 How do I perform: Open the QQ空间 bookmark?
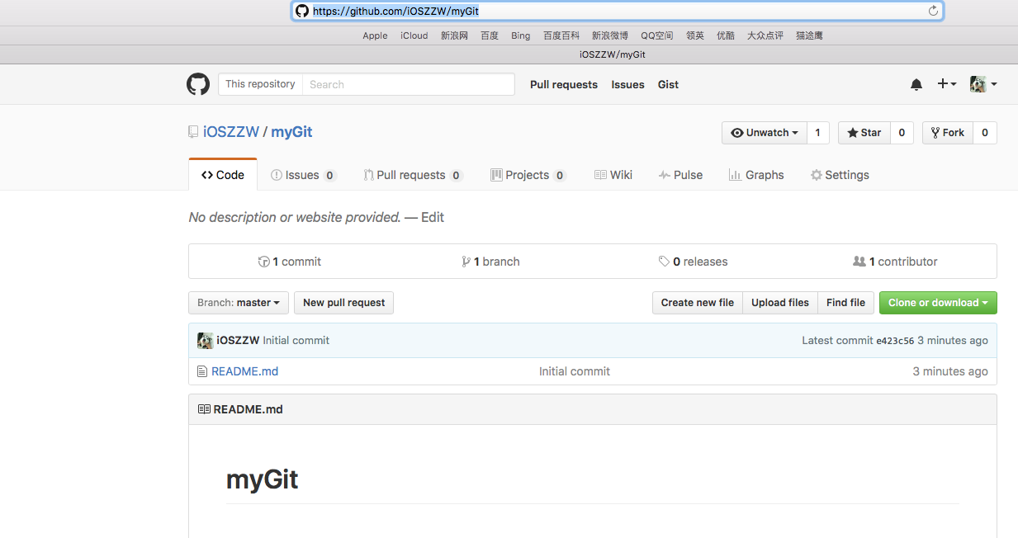point(657,35)
